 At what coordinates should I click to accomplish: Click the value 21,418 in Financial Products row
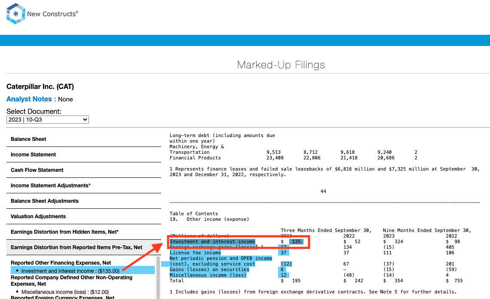349,158
